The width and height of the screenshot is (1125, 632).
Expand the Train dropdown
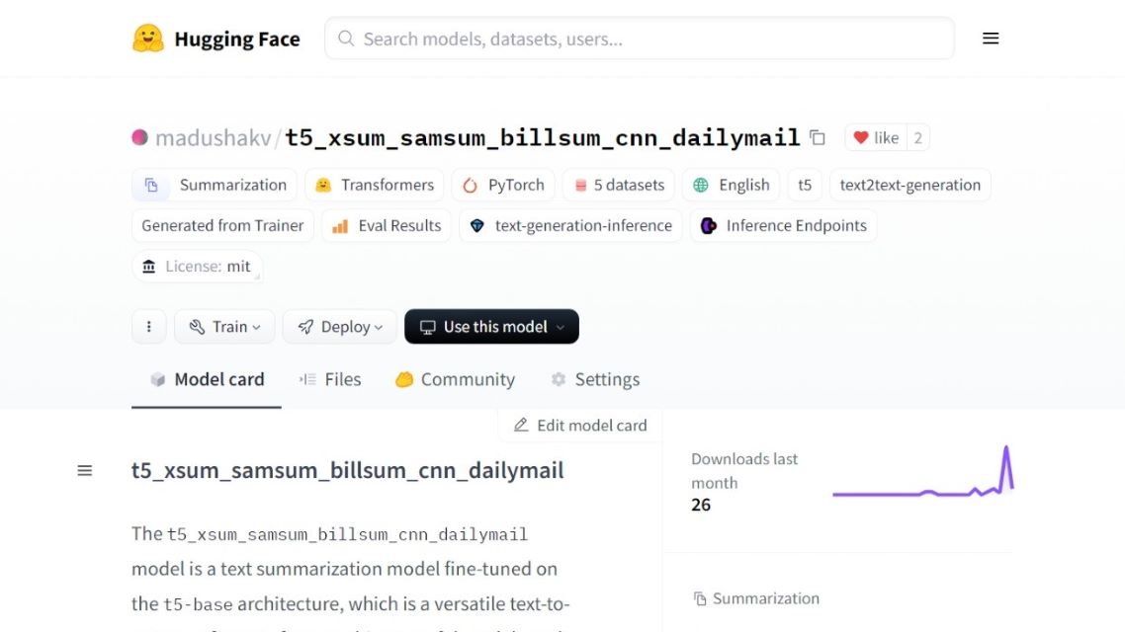click(x=224, y=326)
